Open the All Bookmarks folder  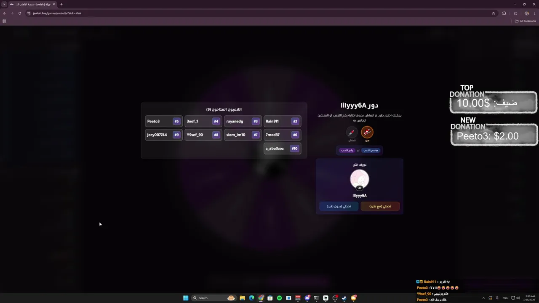pos(526,21)
